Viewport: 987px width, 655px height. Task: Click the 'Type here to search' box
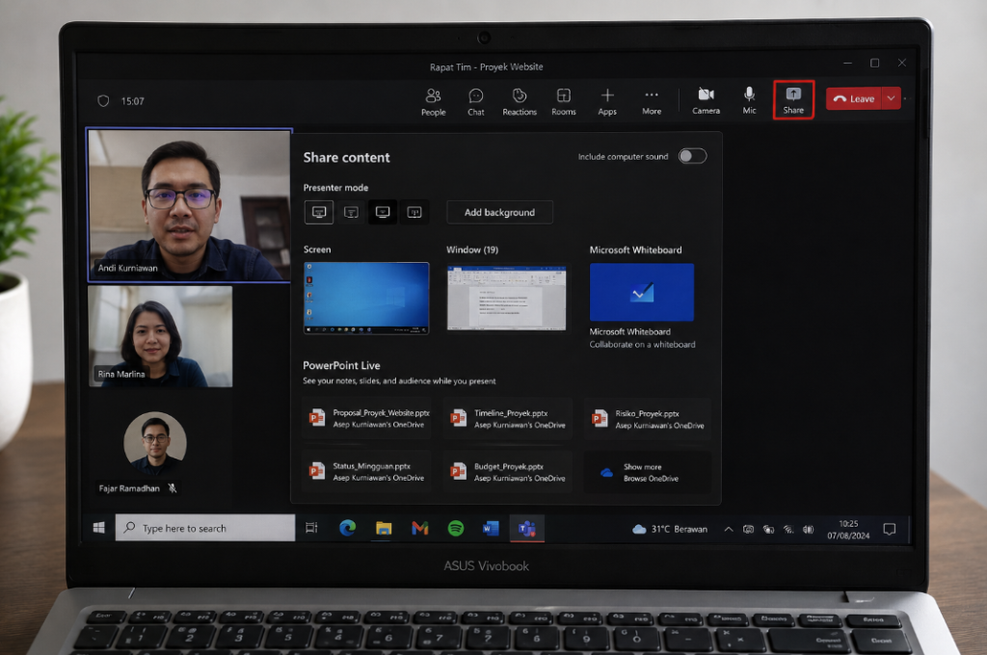[205, 528]
